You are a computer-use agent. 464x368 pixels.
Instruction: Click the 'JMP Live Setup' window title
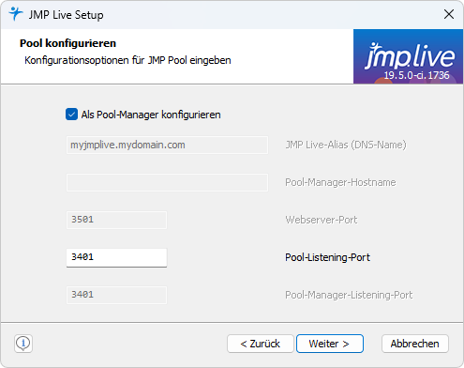[x=66, y=15]
